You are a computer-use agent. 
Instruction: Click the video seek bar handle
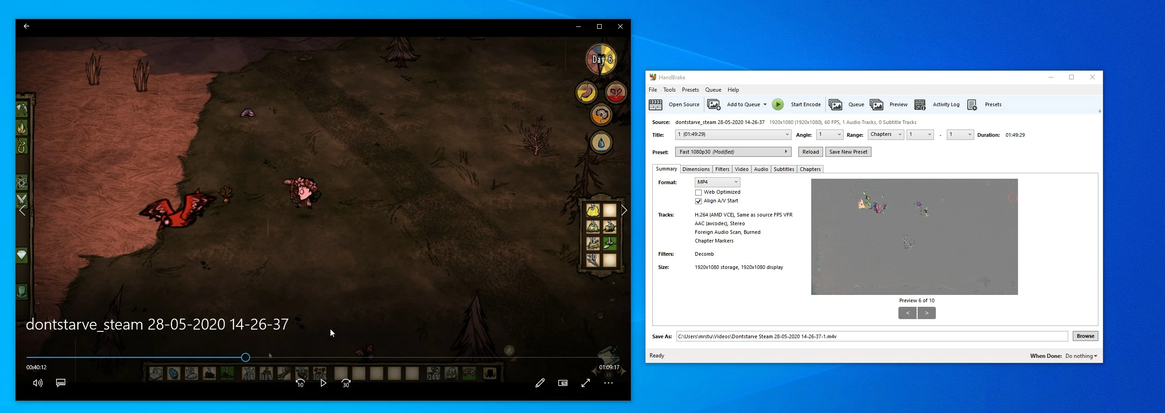click(x=245, y=357)
